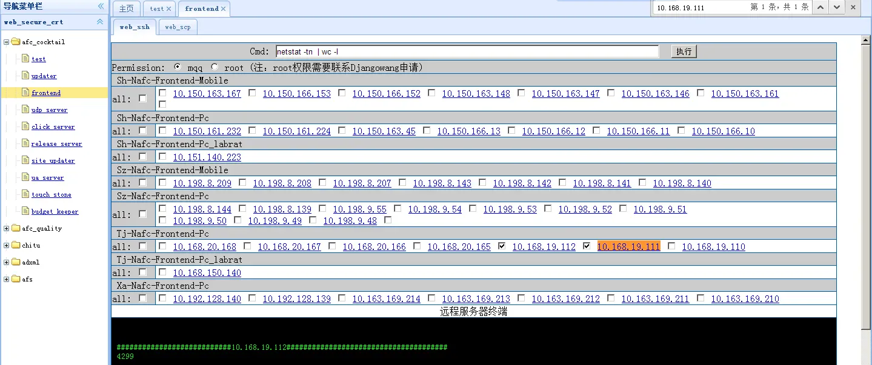872x365 pixels.
Task: Click the file icon beside udp_server
Action: click(25, 109)
